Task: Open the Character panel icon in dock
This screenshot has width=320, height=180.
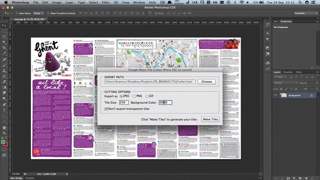Action: tap(267, 33)
